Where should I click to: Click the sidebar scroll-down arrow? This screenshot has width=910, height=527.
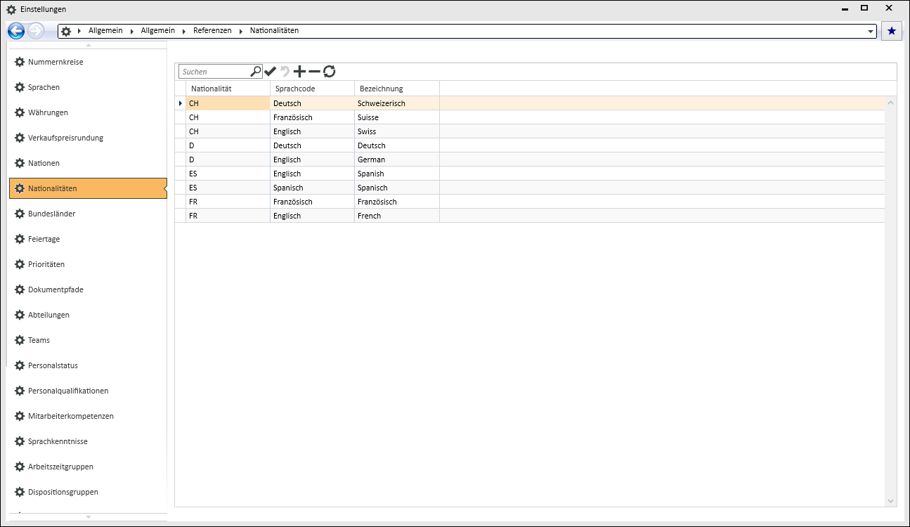(x=88, y=516)
